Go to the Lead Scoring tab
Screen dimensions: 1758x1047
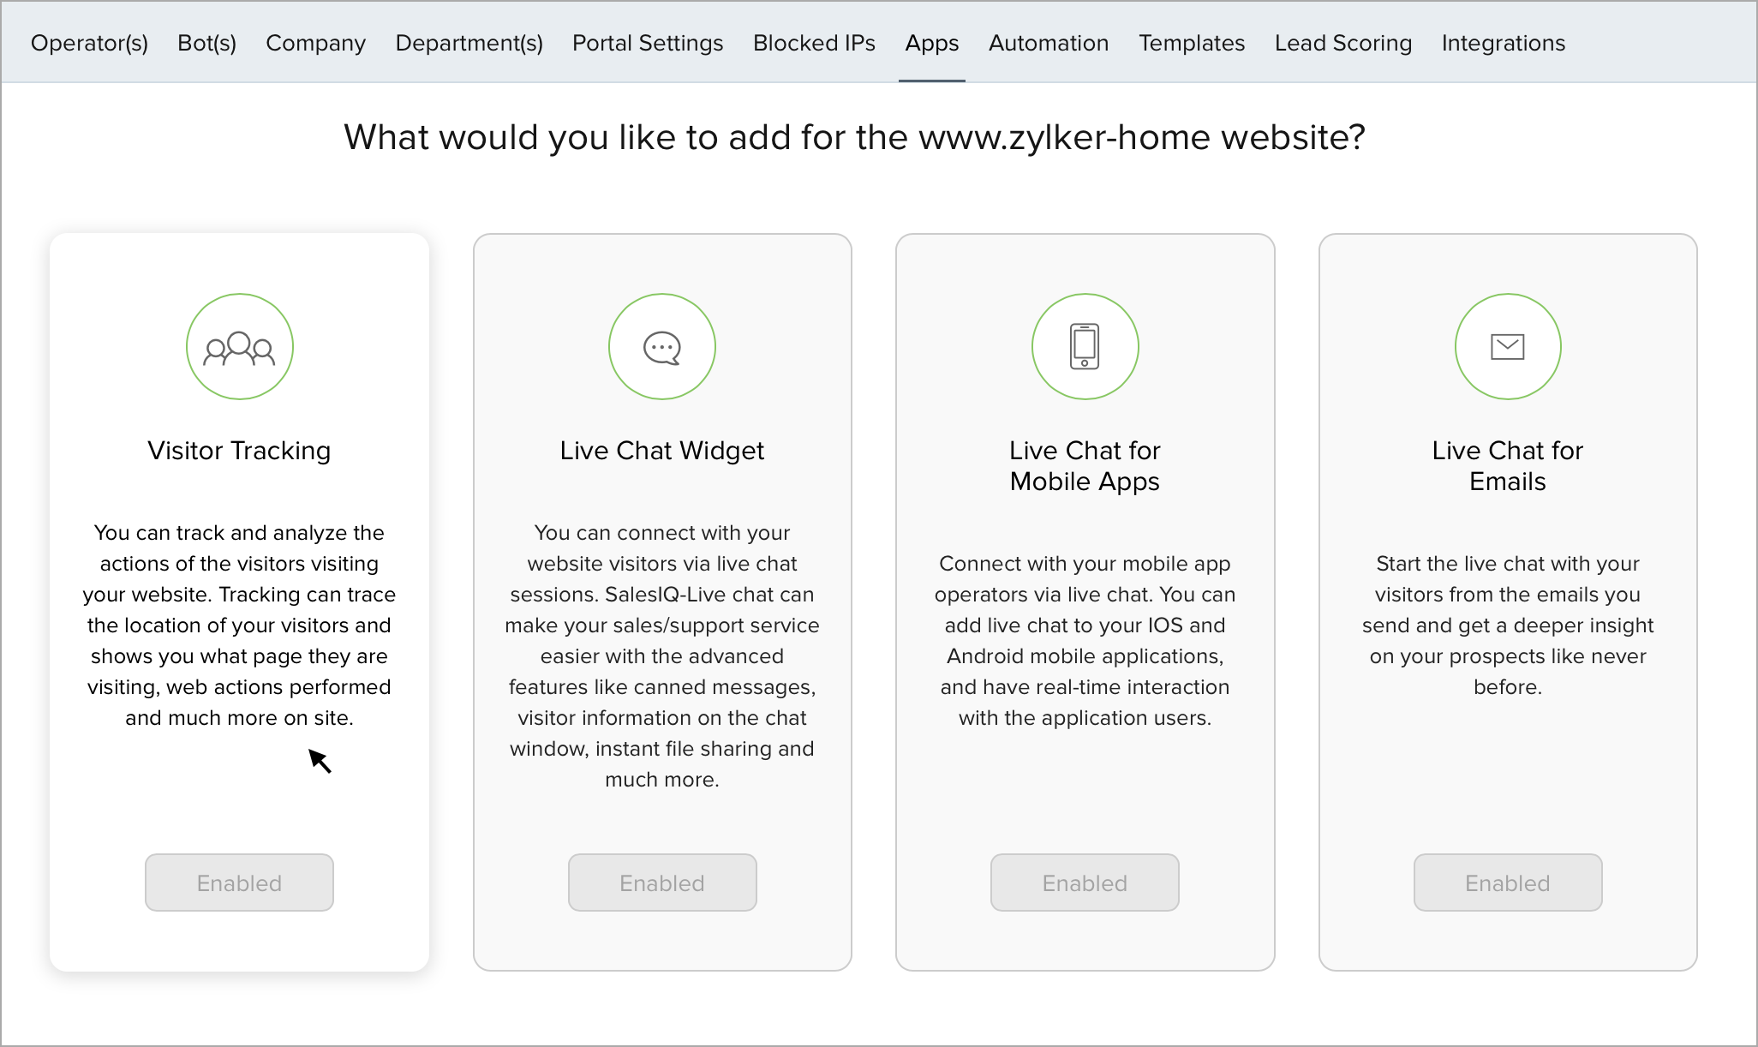point(1343,43)
